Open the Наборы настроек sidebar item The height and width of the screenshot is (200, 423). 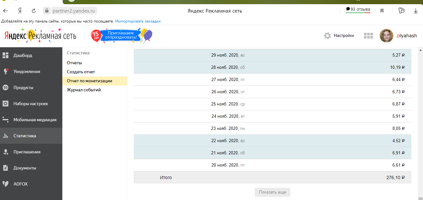(31, 104)
